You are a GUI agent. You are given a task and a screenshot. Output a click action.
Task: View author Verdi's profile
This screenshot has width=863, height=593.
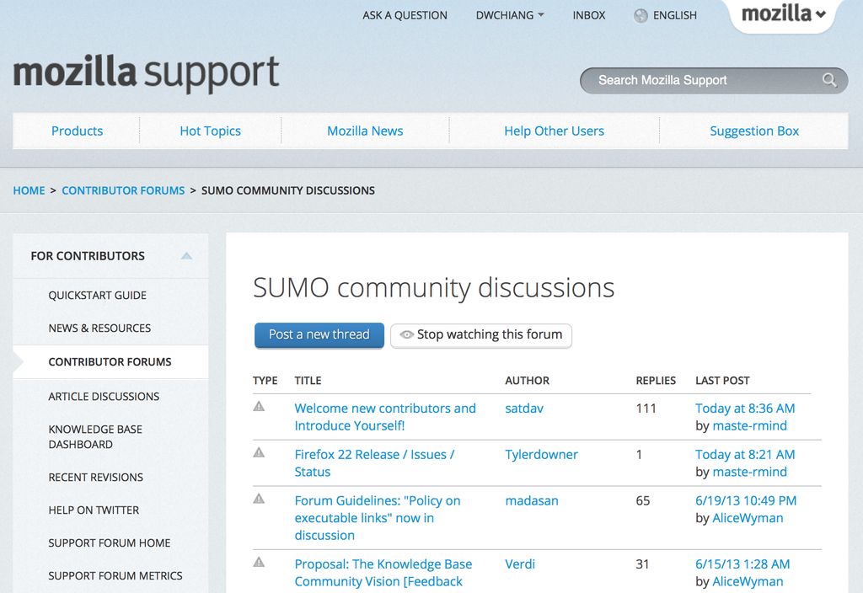520,564
